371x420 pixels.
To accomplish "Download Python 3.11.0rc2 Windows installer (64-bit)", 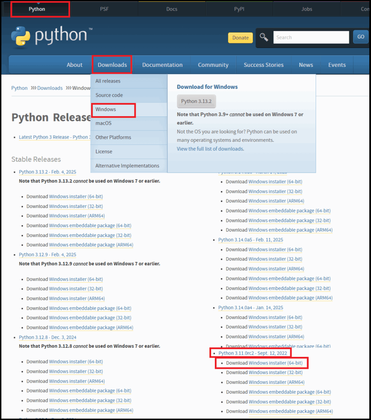I will pos(275,363).
